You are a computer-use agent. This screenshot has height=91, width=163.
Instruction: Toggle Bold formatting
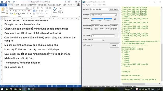pyautogui.click(x=11, y=11)
